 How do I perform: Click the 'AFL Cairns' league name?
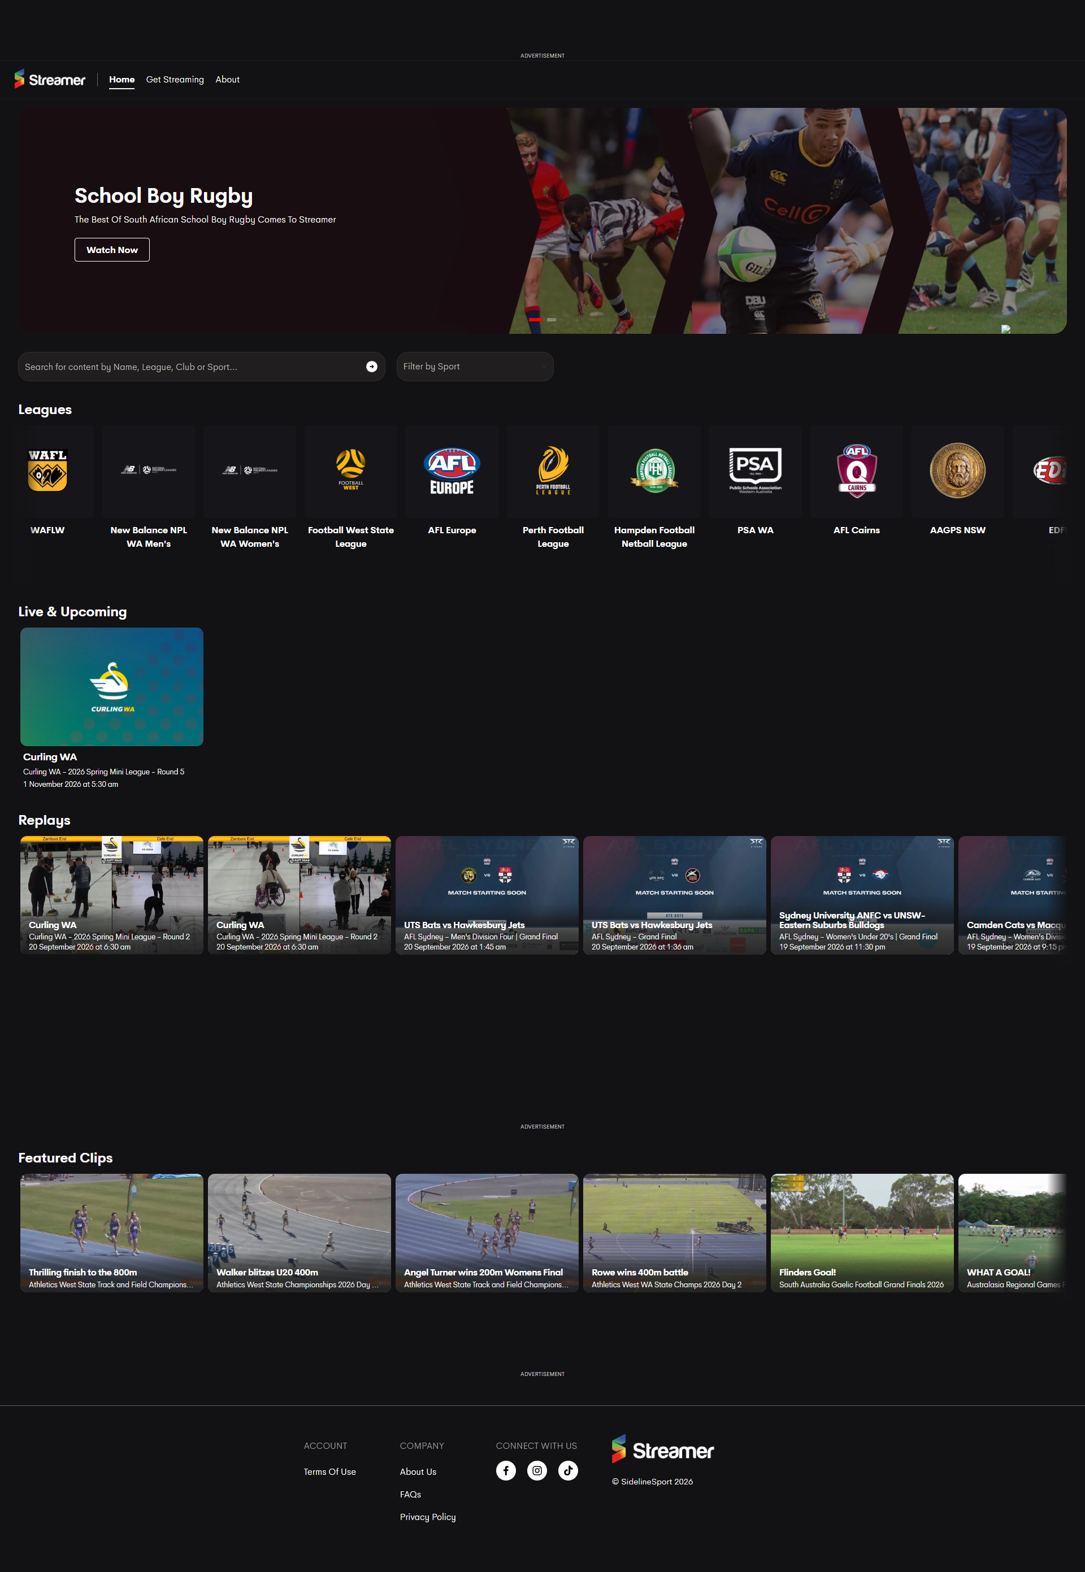coord(857,530)
